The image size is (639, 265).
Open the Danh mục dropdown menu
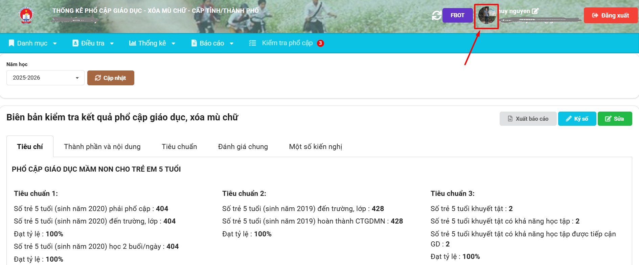tap(33, 43)
